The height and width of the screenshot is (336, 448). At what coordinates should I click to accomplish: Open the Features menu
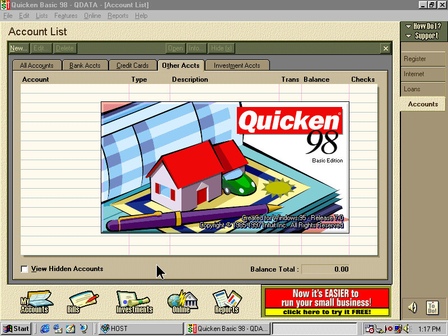66,16
